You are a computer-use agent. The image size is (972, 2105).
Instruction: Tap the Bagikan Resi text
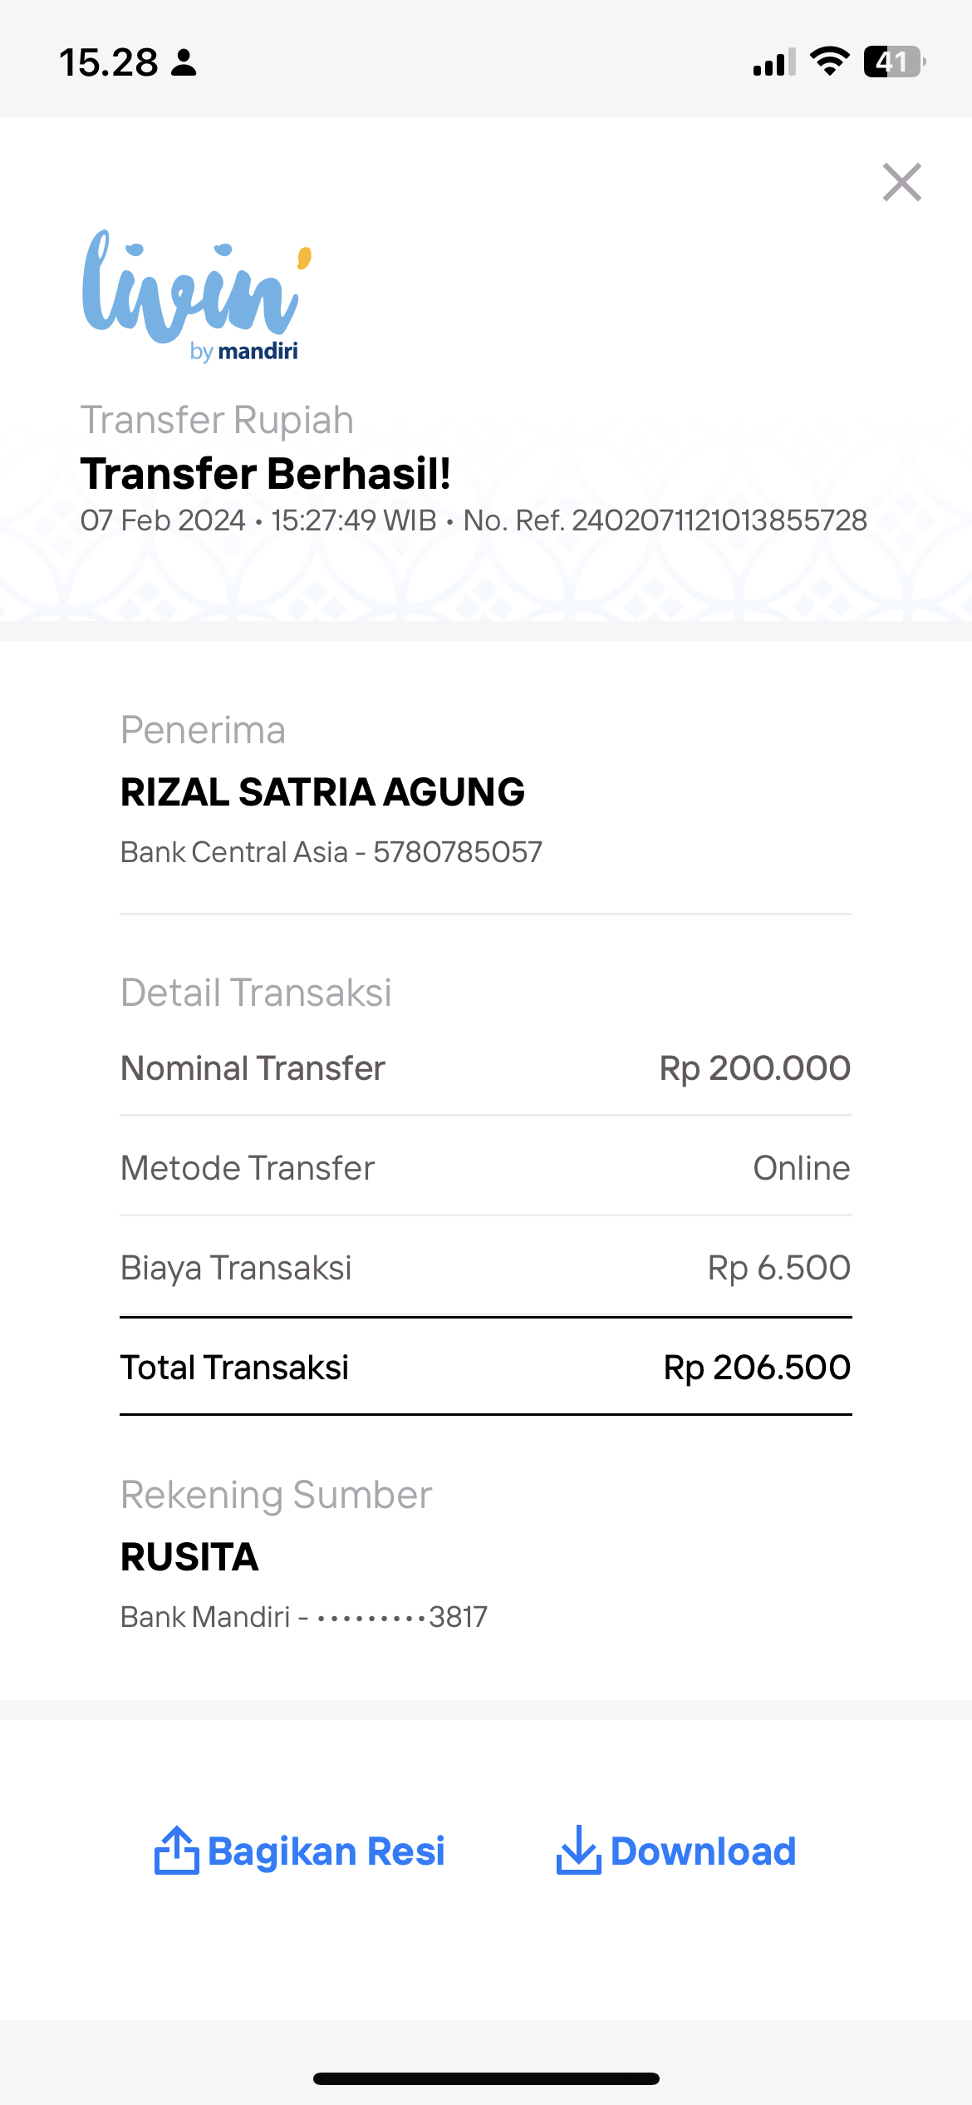326,1852
